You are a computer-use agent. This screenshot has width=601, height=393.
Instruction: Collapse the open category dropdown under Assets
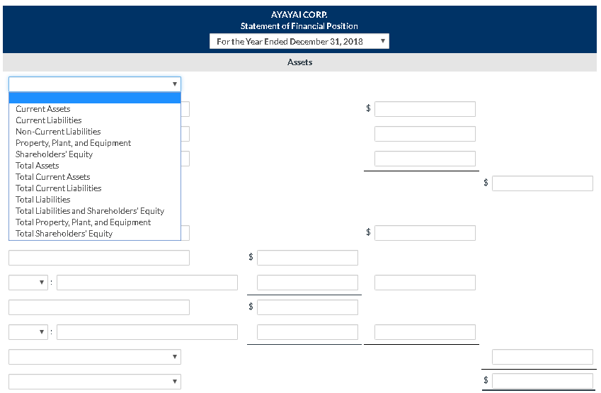tap(95, 84)
